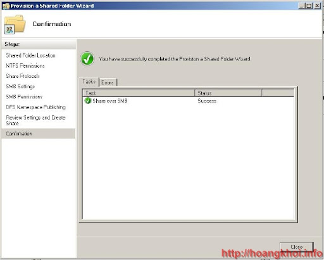Select Review Settings and Create Share step
Screen dimensions: 324x260
[36, 120]
